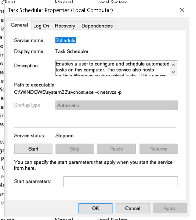This screenshot has height=220, width=196.
Task: Click the disabled Pause button
Action: [116, 149]
